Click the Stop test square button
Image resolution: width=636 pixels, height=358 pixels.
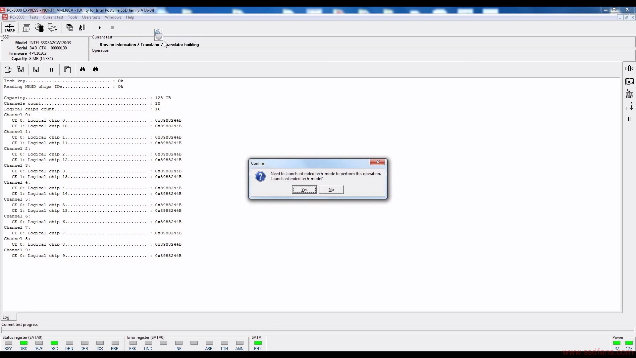point(112,28)
